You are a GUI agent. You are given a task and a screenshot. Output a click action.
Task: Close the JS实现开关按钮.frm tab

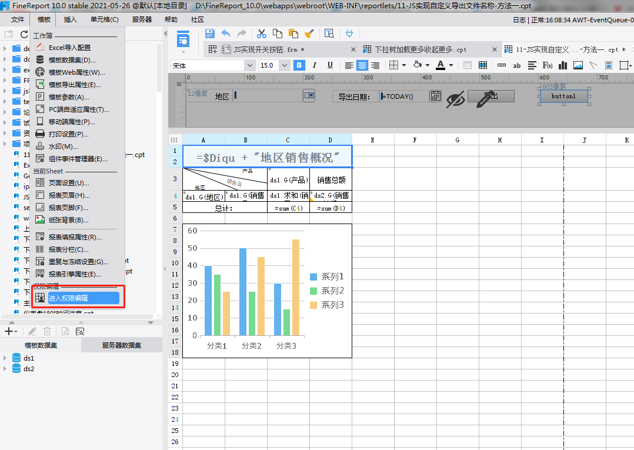coord(353,49)
